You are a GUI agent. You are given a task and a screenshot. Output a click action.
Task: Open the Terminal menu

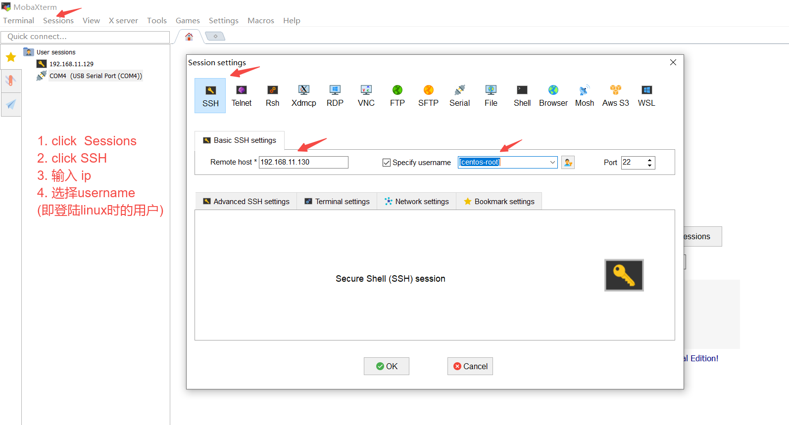click(19, 21)
